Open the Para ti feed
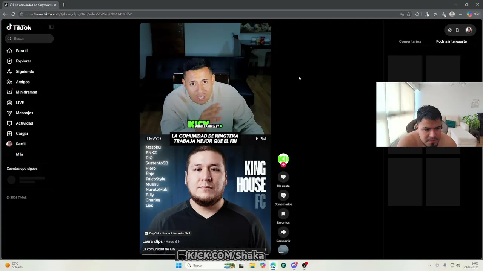The height and width of the screenshot is (271, 483). [17, 51]
